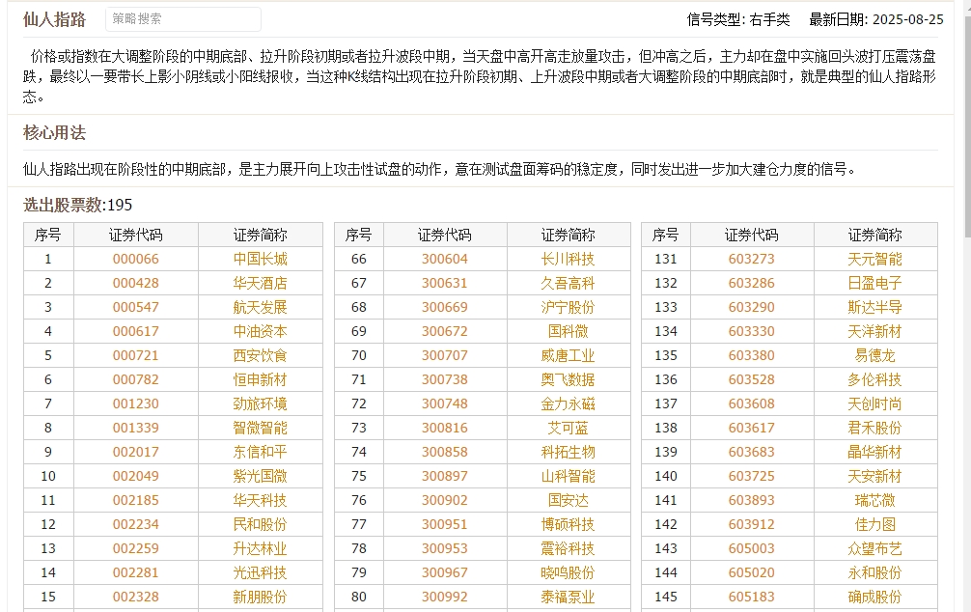Select 民和股份 stock link

point(260,525)
